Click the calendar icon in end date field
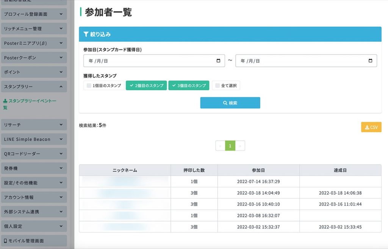 [371, 61]
